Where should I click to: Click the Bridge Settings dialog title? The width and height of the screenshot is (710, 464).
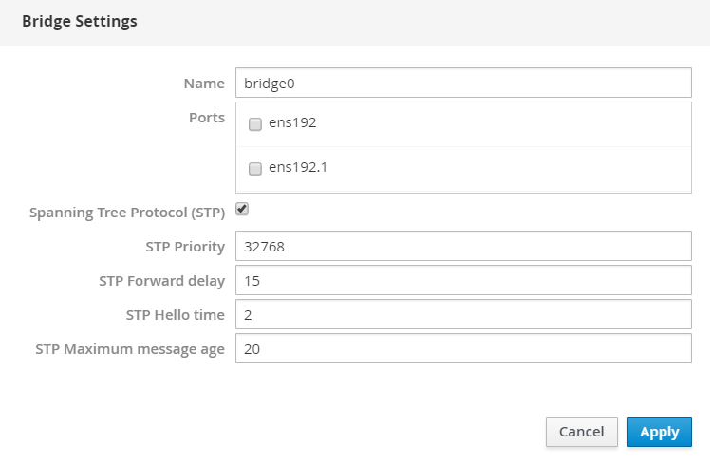pyautogui.click(x=80, y=21)
